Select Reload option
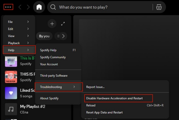This screenshot has width=179, height=120. pos(125,105)
